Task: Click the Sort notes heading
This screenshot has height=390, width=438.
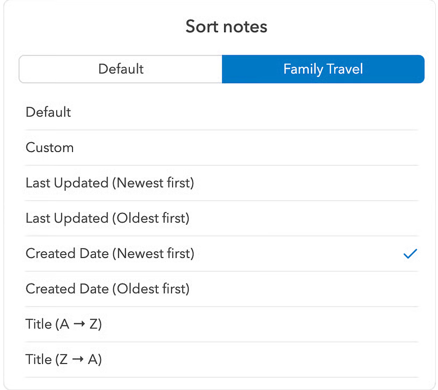Action: (x=226, y=26)
